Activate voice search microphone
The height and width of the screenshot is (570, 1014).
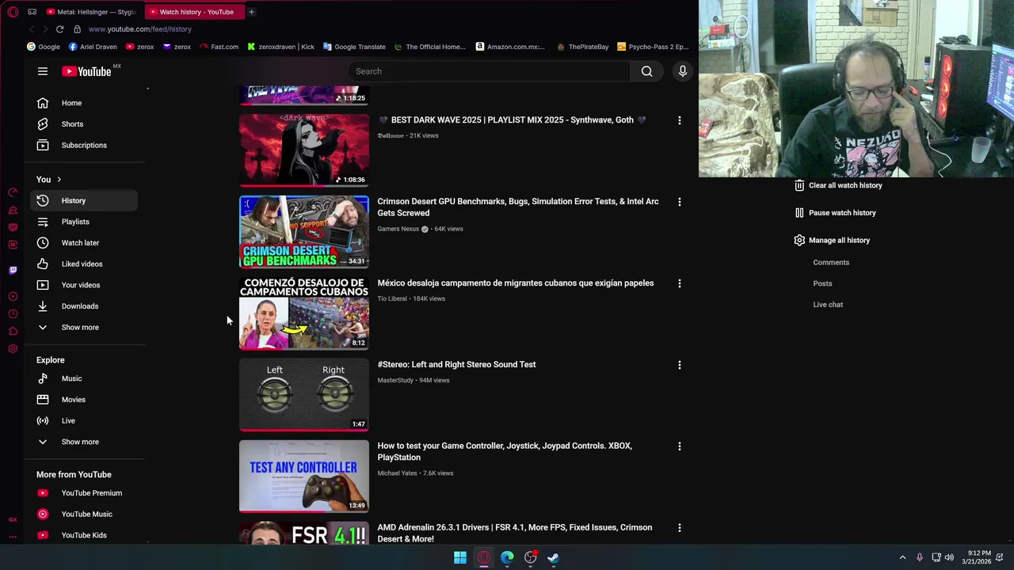[x=683, y=71]
